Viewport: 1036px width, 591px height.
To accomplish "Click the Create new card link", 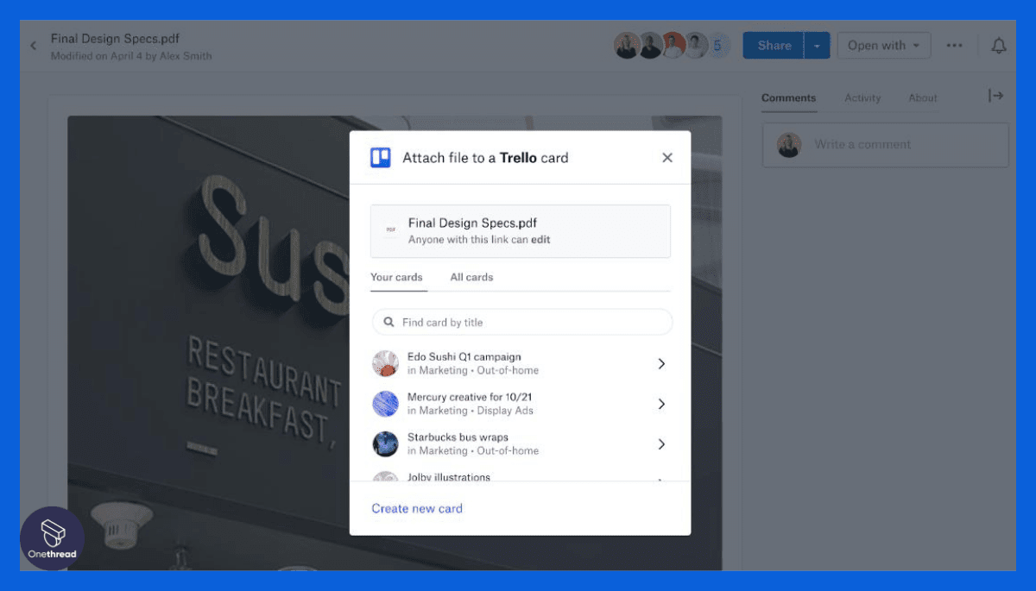I will tap(417, 508).
